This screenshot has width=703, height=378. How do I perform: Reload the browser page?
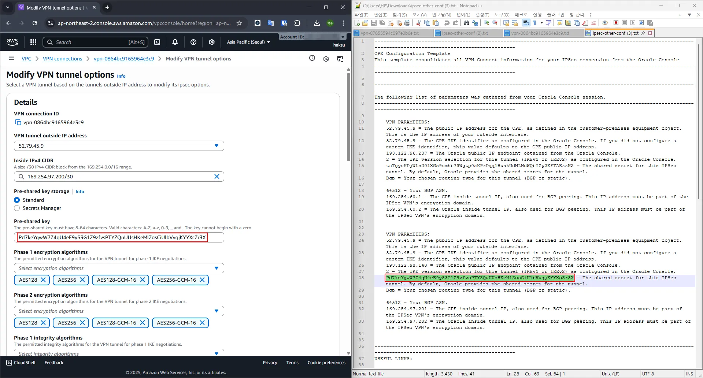[35, 23]
